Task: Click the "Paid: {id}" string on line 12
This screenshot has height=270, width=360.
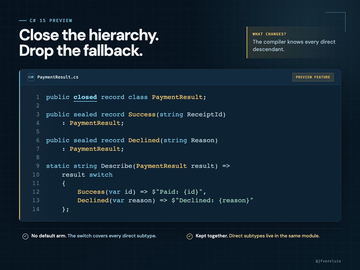Action: point(177,192)
